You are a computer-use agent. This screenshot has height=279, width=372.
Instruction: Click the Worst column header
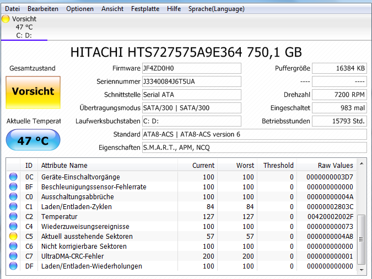click(x=237, y=165)
